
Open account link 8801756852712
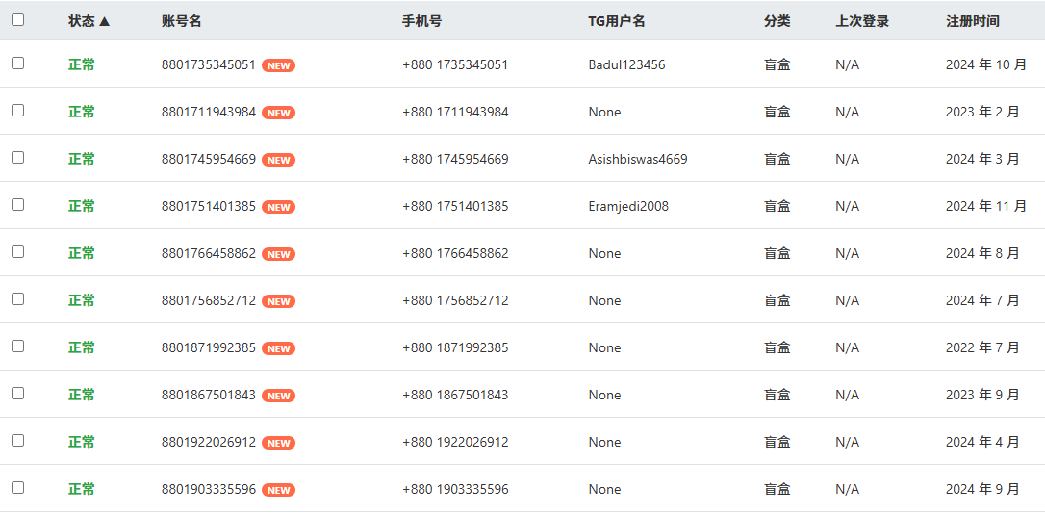(x=209, y=300)
